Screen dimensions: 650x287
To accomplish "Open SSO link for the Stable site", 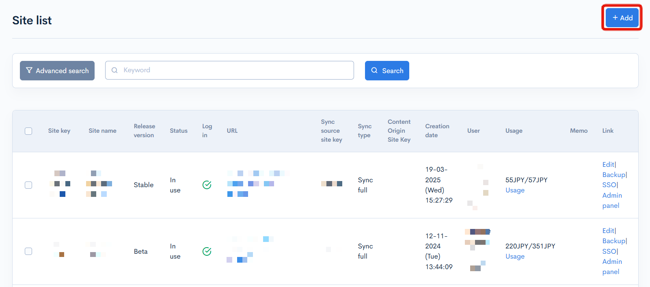I will point(609,185).
